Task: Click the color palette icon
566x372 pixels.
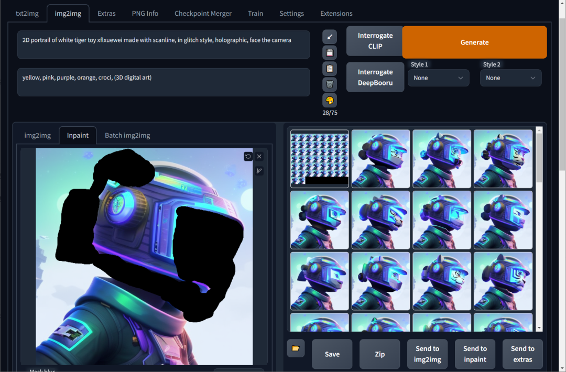Action: [330, 100]
